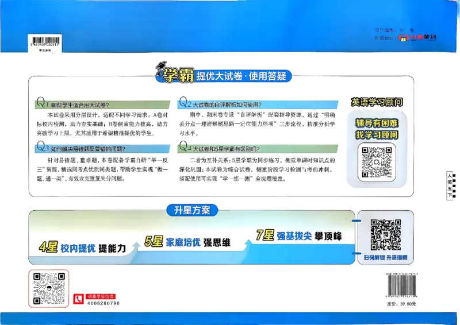Click the 校内提优 text
This screenshot has width=460, height=325.
[78, 248]
